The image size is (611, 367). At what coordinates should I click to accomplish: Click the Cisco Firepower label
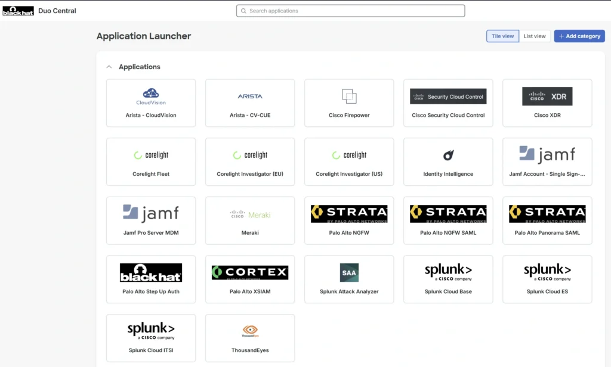(349, 115)
